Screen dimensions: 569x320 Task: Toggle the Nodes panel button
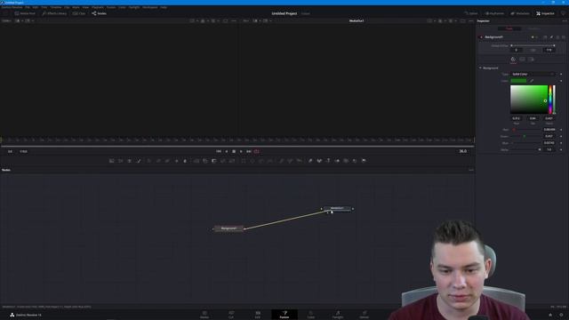pyautogui.click(x=99, y=13)
